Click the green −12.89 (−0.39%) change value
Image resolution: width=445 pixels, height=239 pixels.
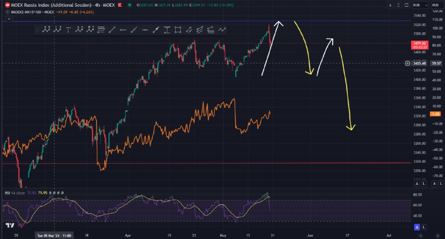220,5
